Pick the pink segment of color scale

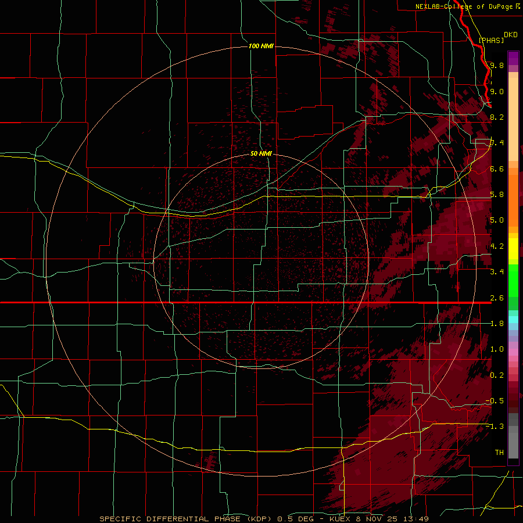coord(513,352)
